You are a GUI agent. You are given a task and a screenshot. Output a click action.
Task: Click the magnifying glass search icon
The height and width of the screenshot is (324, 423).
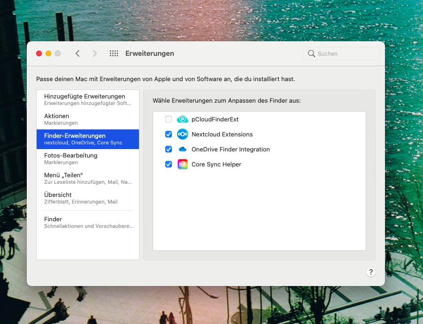[311, 53]
